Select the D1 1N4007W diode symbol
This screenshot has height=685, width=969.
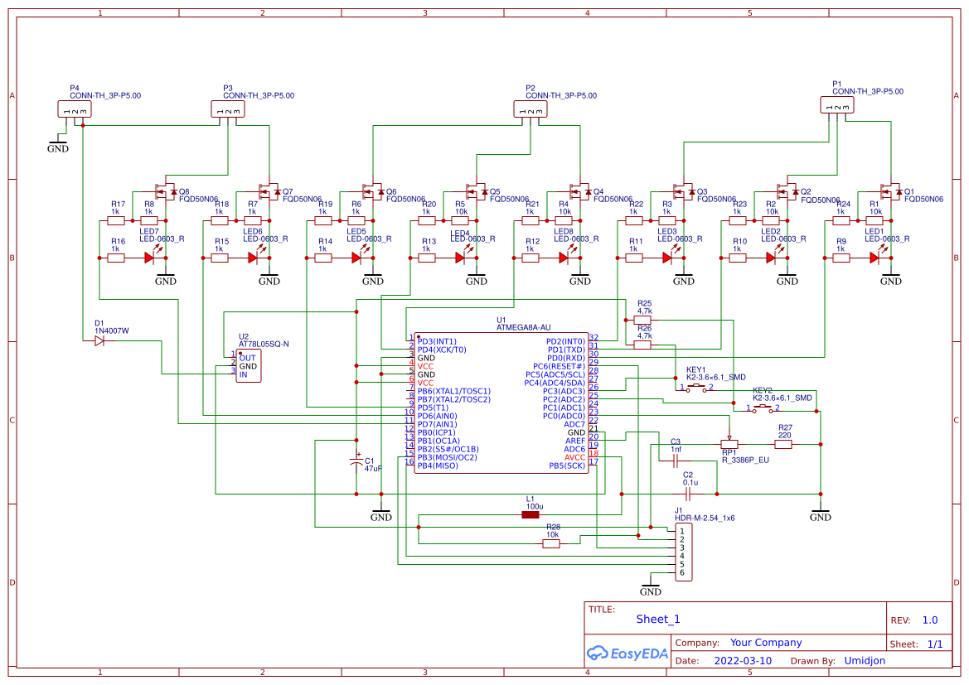tap(99, 341)
